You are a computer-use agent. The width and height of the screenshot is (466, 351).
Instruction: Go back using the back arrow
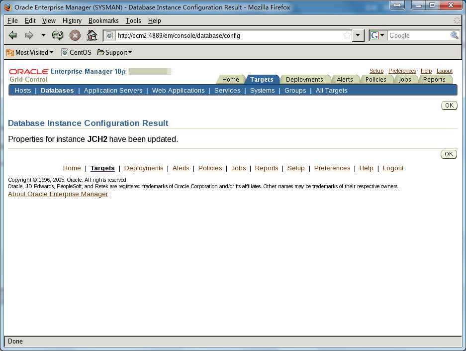pyautogui.click(x=12, y=35)
